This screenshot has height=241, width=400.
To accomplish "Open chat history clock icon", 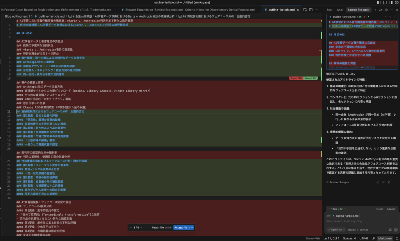I will point(386,9).
